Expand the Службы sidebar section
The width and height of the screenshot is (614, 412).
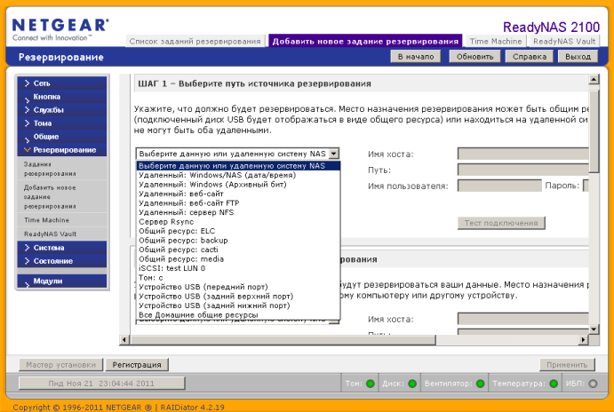(62, 110)
